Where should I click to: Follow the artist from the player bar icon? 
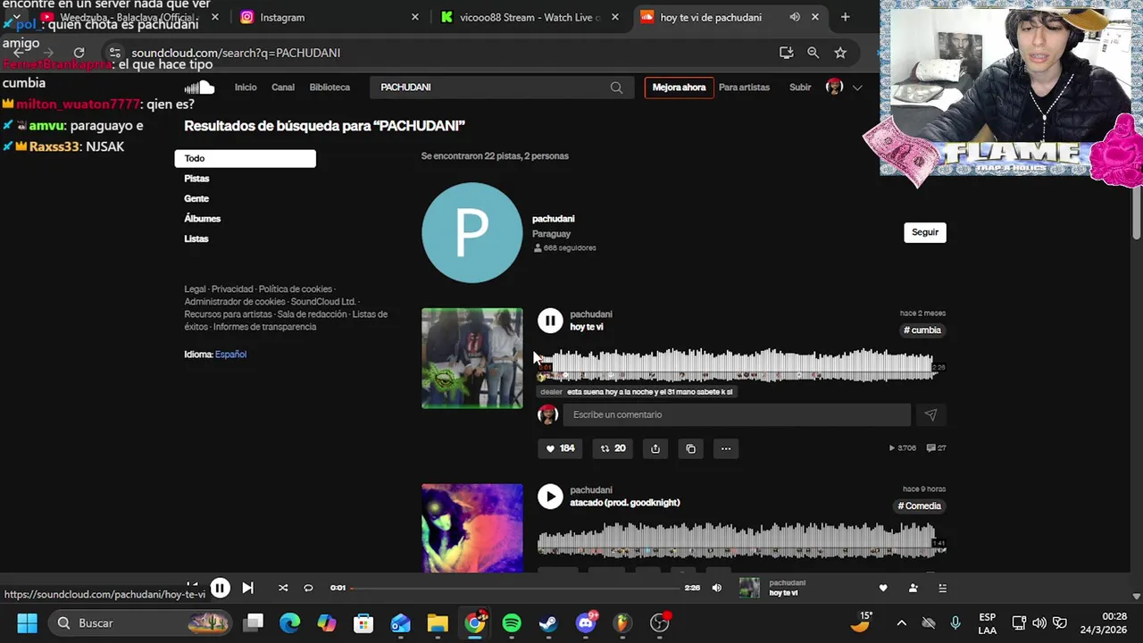coord(913,588)
